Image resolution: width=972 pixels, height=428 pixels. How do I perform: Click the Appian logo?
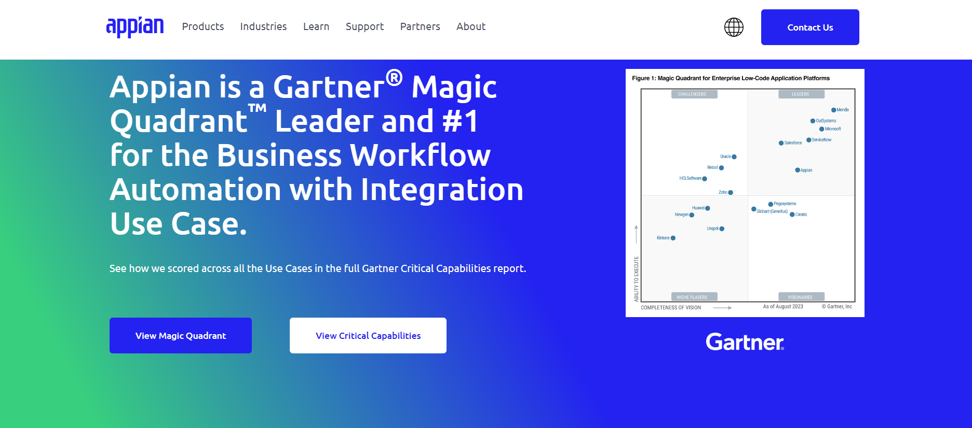(x=135, y=27)
